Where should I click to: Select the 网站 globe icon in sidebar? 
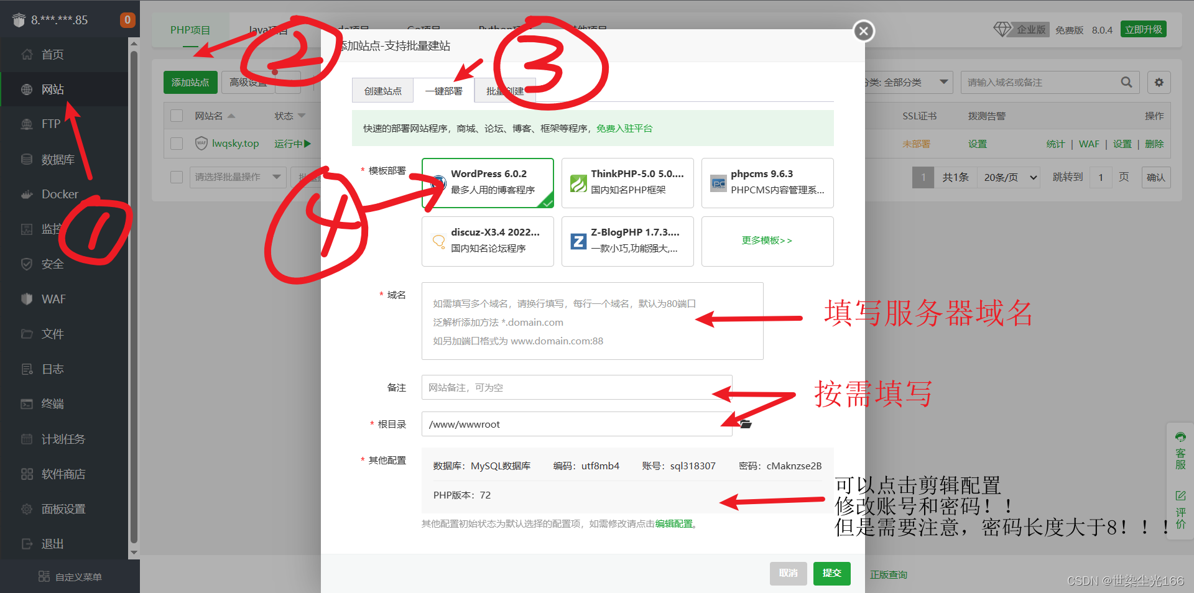point(27,90)
